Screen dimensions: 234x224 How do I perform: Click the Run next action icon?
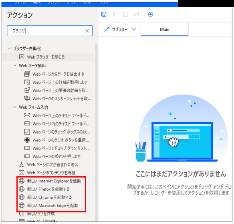136,14
